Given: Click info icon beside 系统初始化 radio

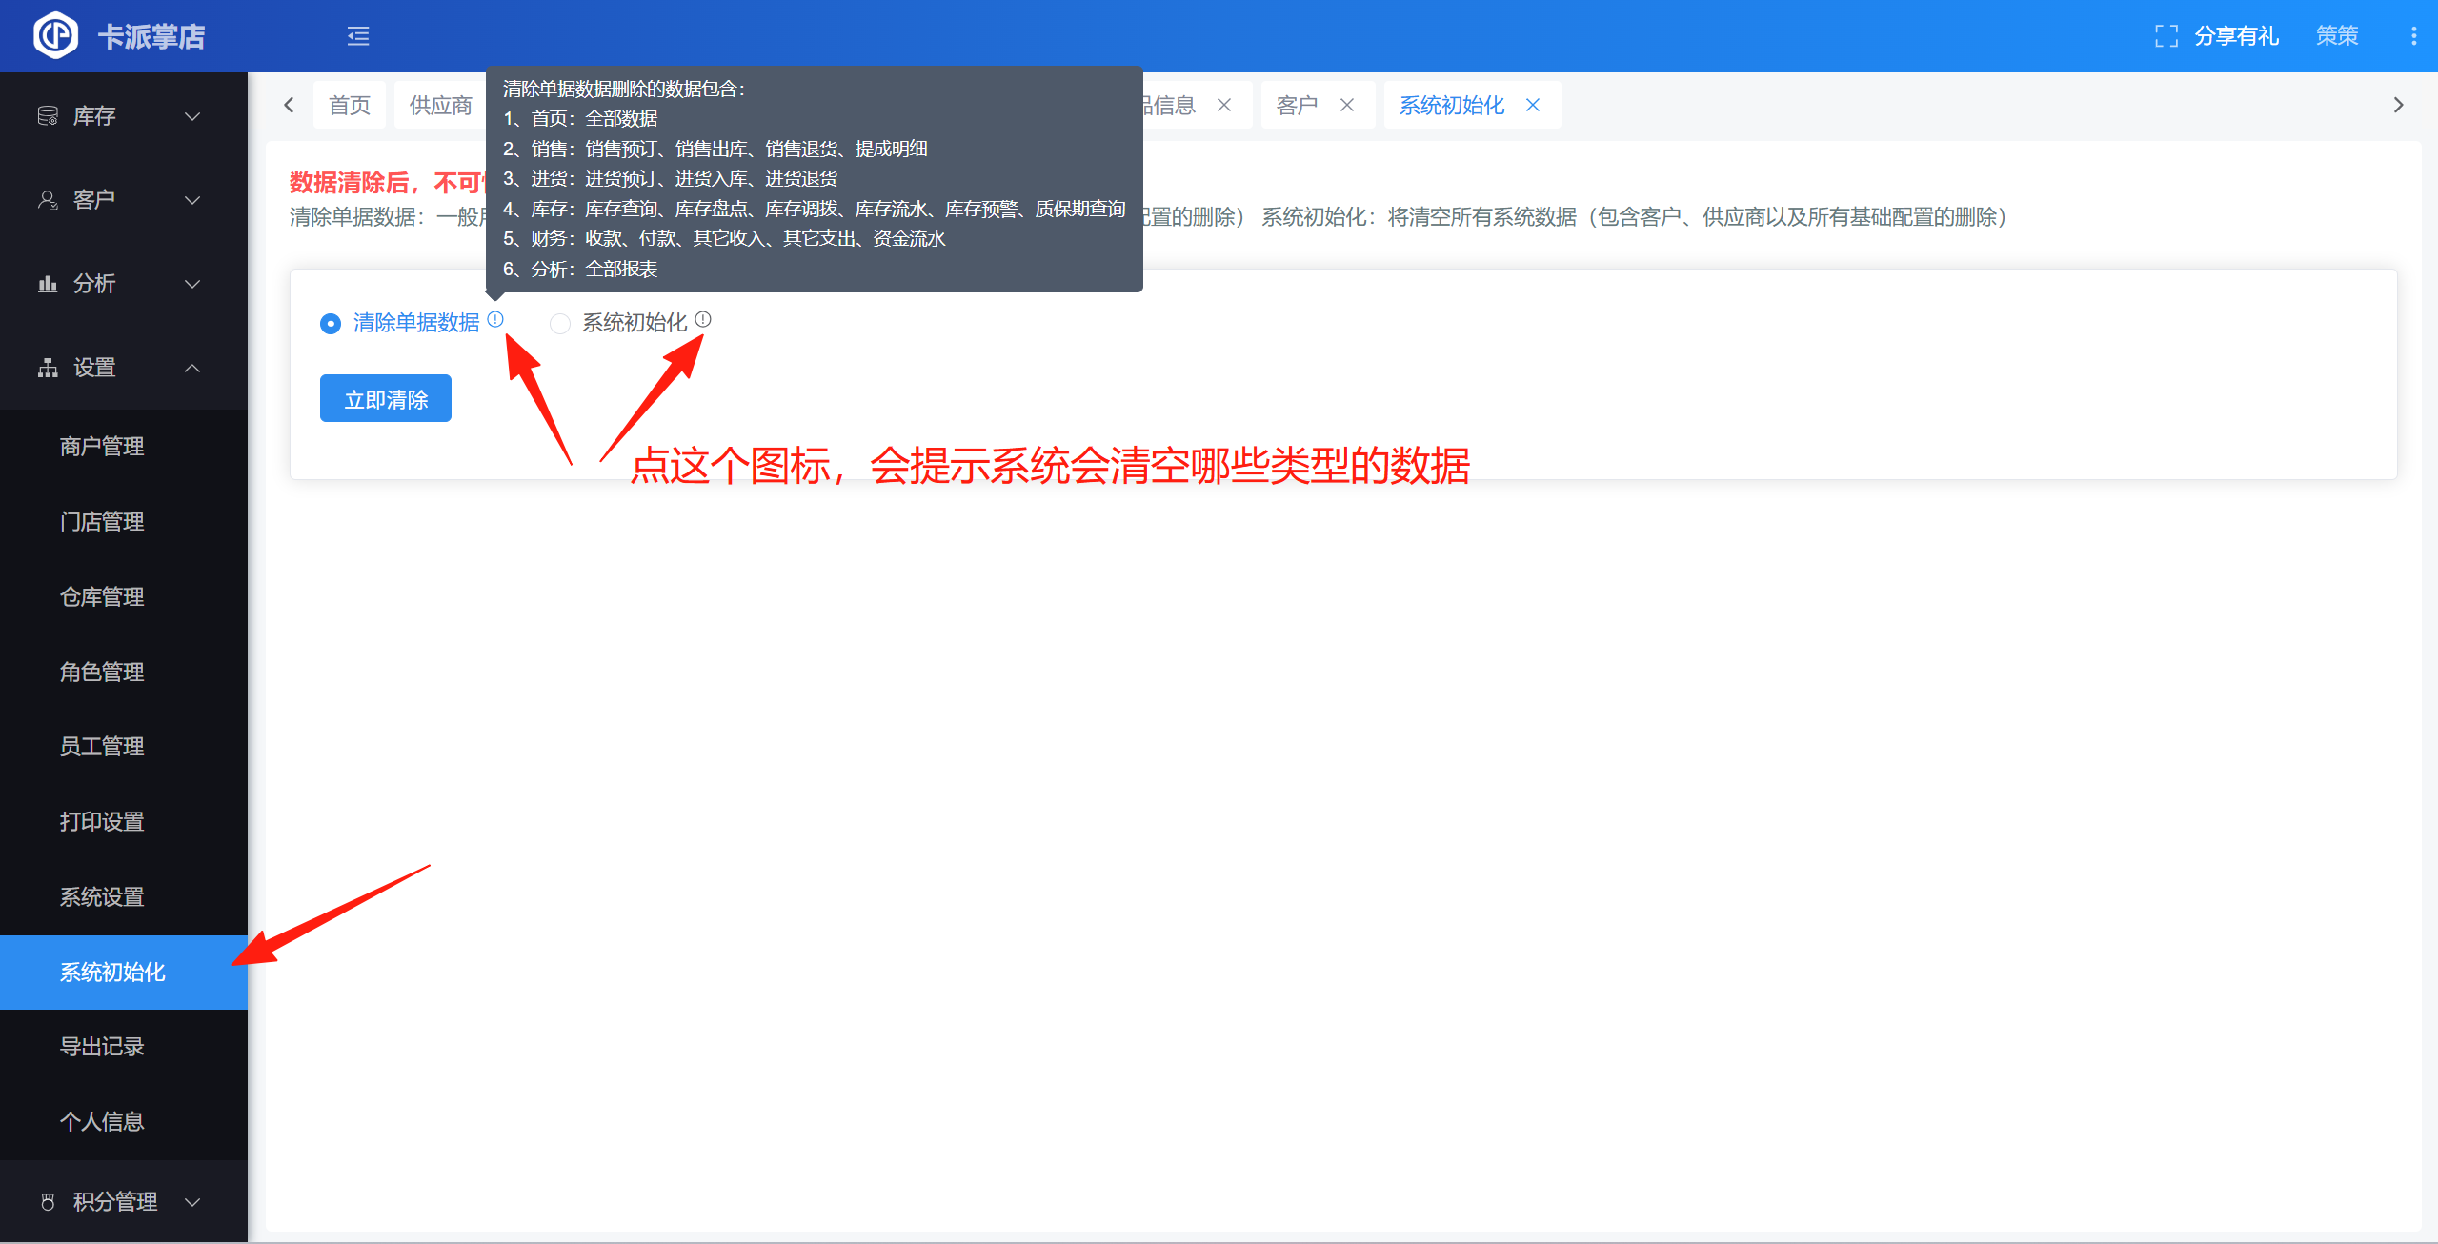Looking at the screenshot, I should pos(703,320).
